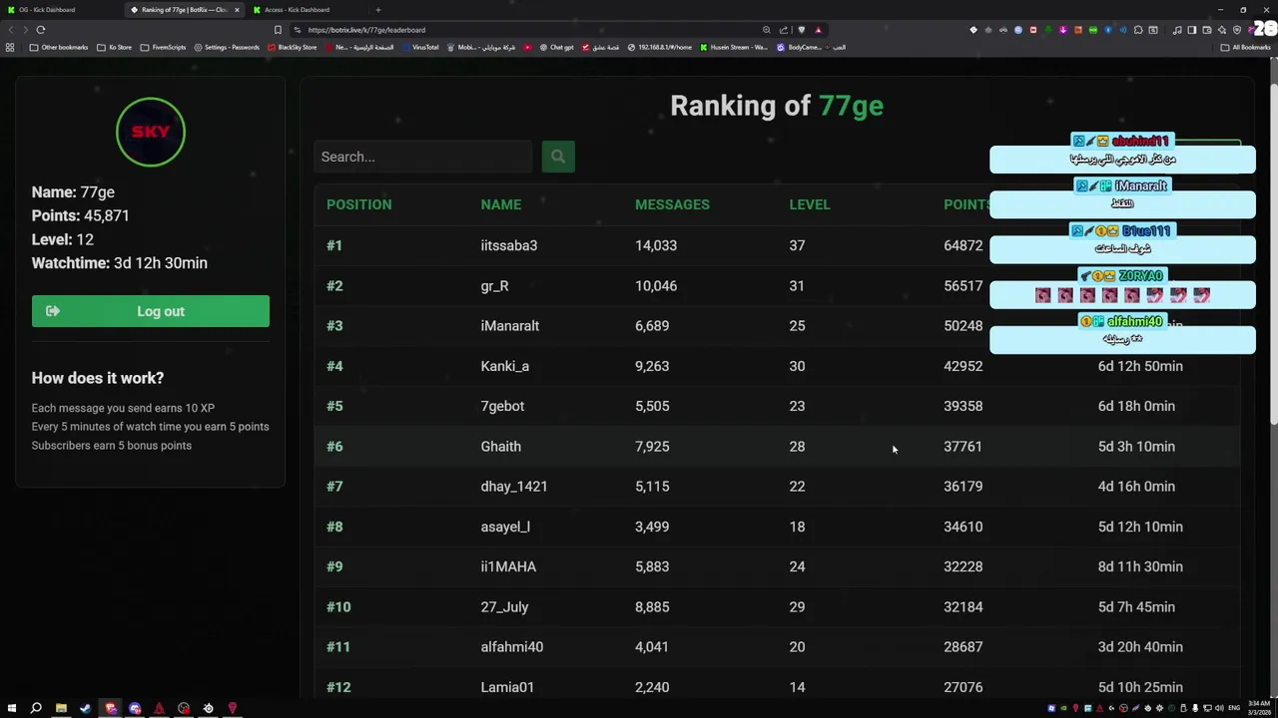Viewport: 1278px width, 718px height.
Task: Click the name Ghaith in row #6
Action: 500,447
